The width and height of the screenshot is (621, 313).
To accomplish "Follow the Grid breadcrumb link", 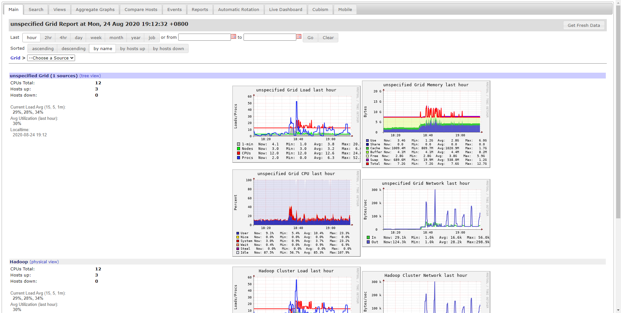I will point(15,58).
